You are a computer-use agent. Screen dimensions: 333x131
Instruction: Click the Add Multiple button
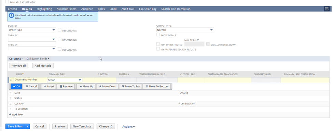pos(43,66)
